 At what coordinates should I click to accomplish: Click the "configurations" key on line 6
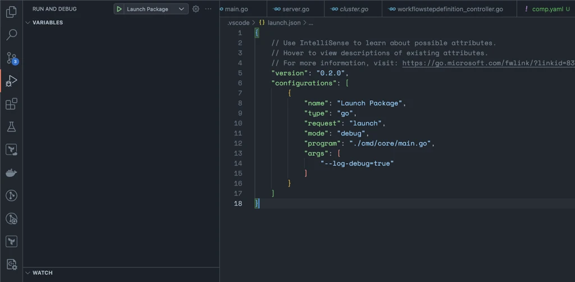(x=304, y=83)
